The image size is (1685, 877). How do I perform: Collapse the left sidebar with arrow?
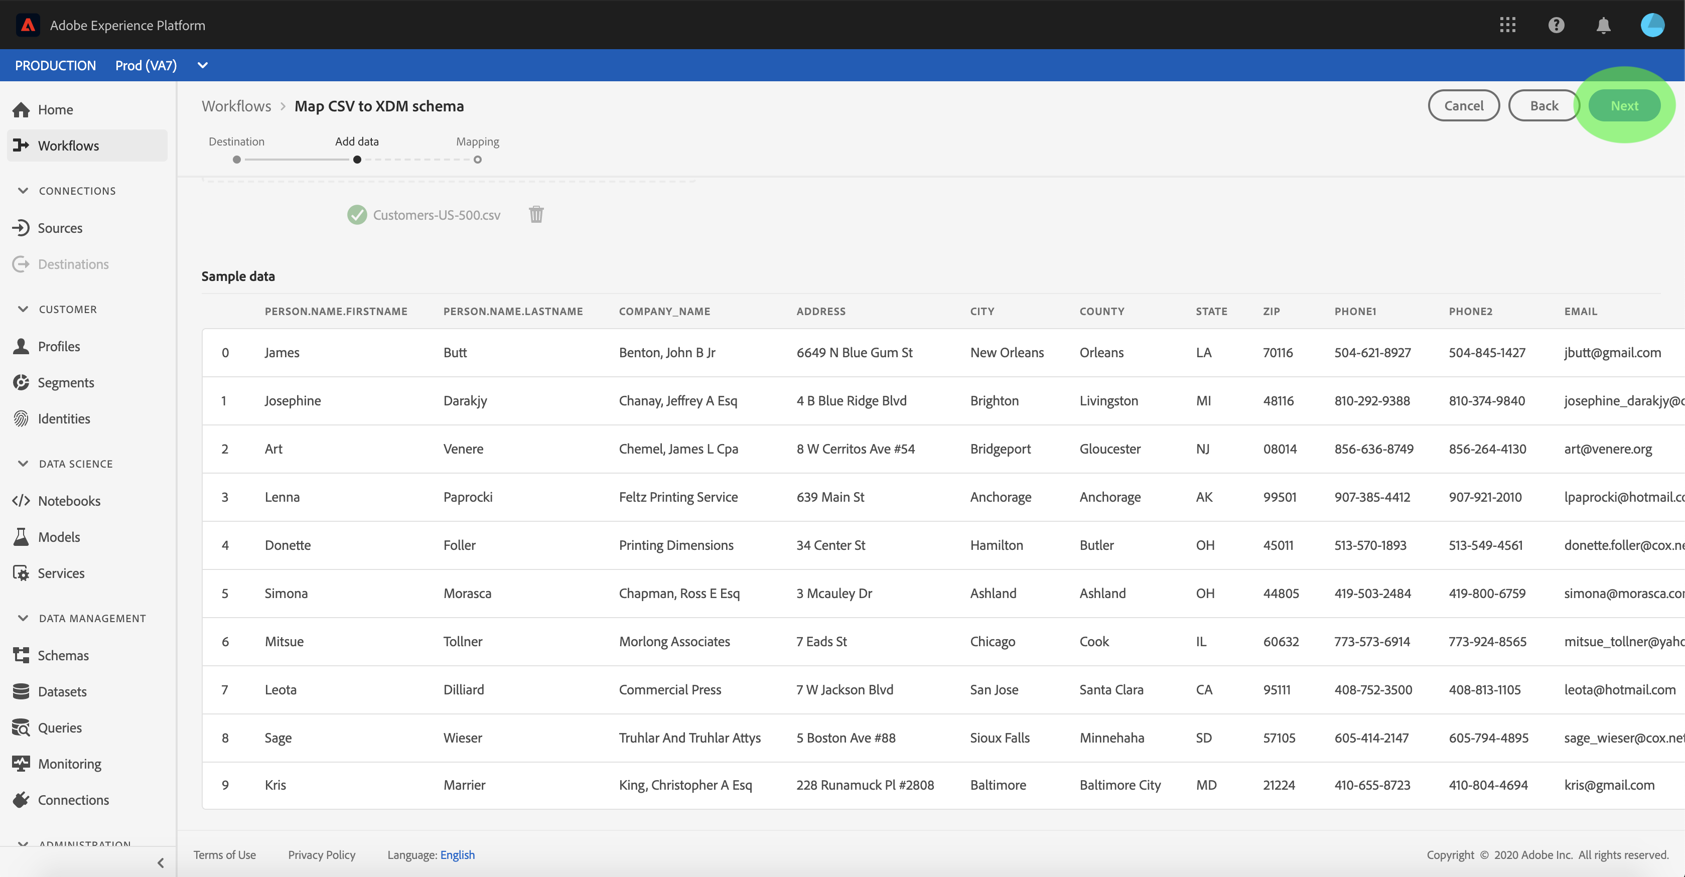[x=161, y=862]
